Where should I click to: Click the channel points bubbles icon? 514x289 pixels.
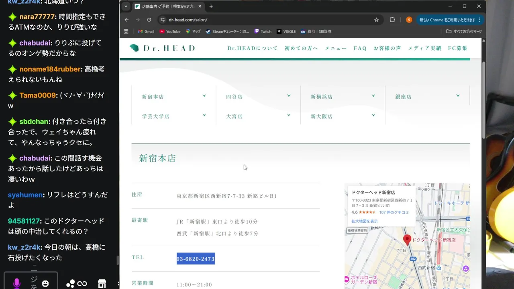pyautogui.click(x=70, y=283)
